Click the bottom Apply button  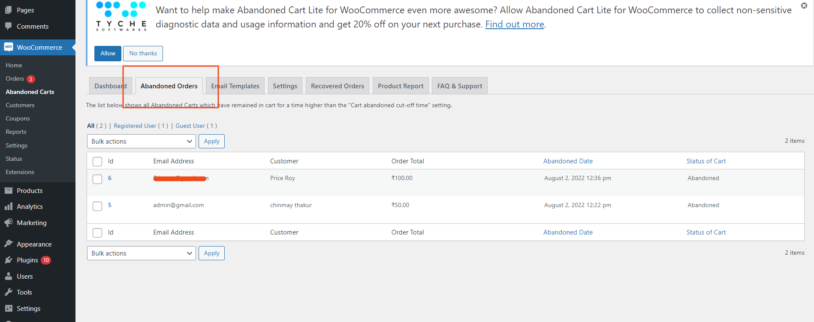click(x=211, y=253)
